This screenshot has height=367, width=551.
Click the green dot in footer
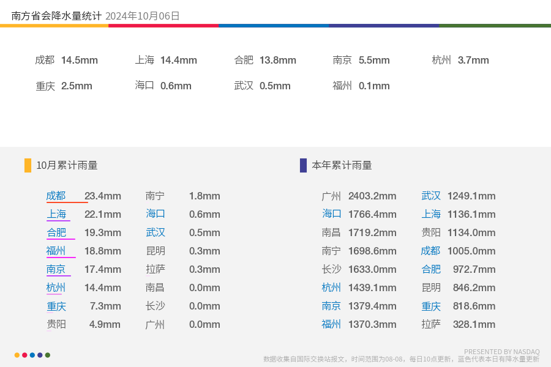[x=48, y=355]
